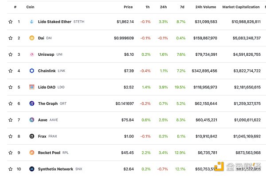
Task: Click The Graph coin logo
Action: 32,103
